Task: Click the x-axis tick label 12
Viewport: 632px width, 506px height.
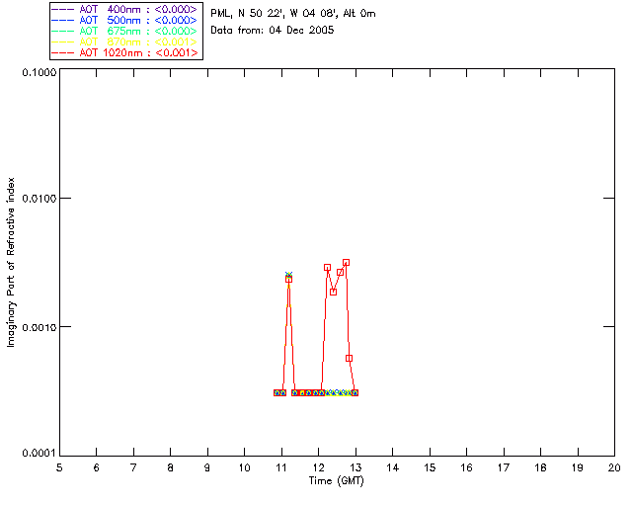Action: coord(318,467)
